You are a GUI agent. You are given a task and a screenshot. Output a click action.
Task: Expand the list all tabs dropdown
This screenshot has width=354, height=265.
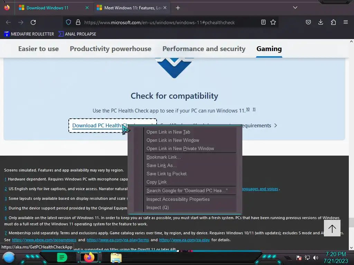point(295,8)
